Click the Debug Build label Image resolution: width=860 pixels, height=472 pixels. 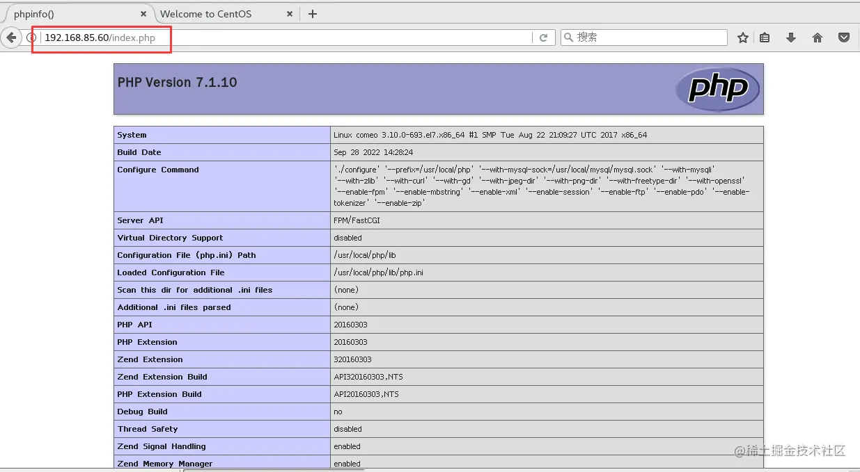(143, 412)
